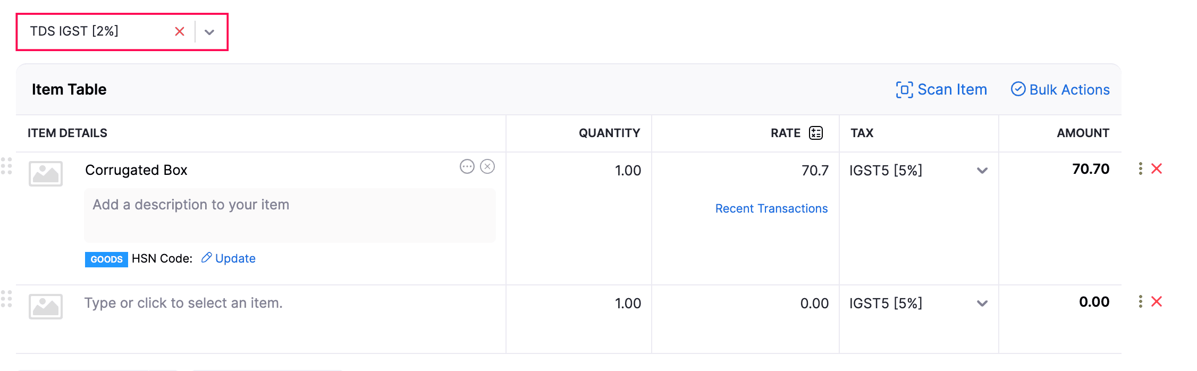
Task: Open Bulk Actions
Action: 1060,90
